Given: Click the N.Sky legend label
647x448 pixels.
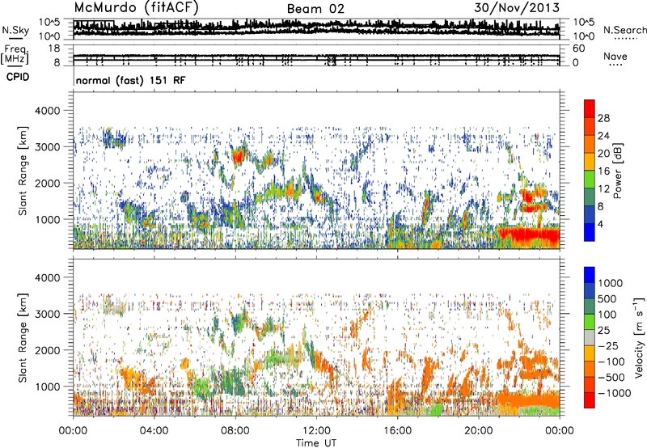Looking at the screenshot, I should click(x=15, y=30).
